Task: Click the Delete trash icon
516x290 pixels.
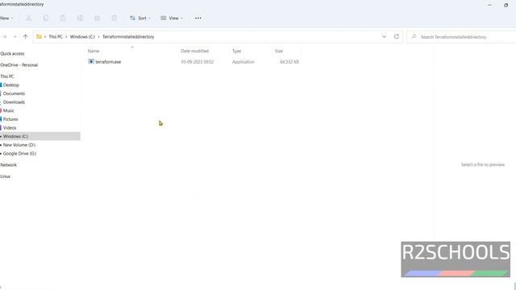Action: pyautogui.click(x=114, y=18)
